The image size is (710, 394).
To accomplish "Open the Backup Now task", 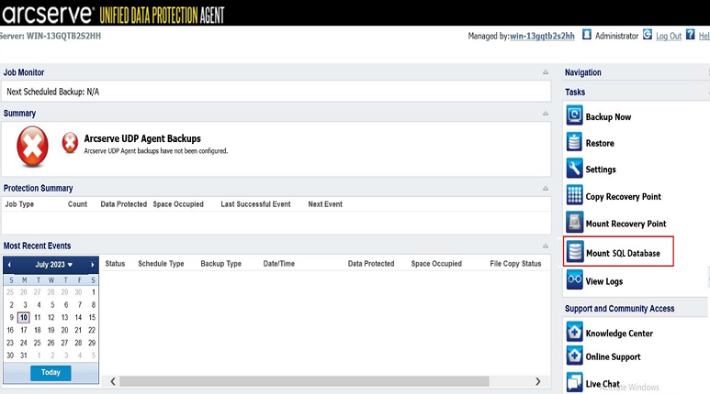I will click(608, 117).
